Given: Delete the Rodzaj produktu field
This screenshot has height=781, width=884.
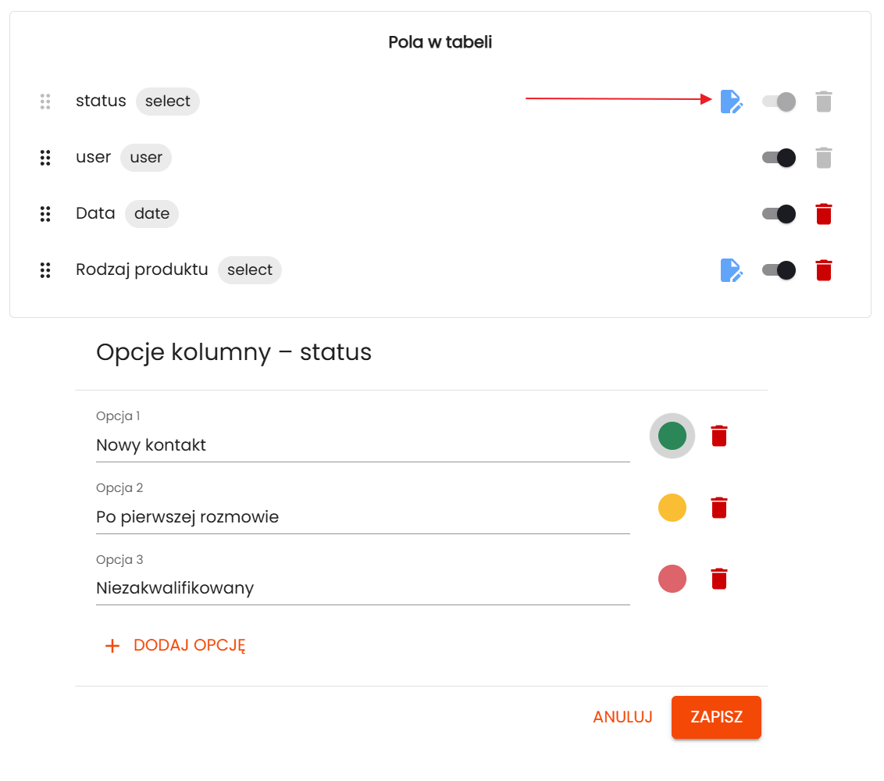Looking at the screenshot, I should [824, 270].
